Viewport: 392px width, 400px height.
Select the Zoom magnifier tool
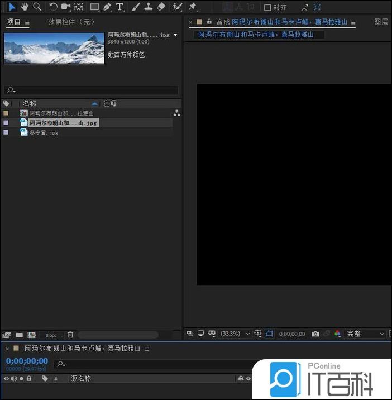tap(37, 7)
